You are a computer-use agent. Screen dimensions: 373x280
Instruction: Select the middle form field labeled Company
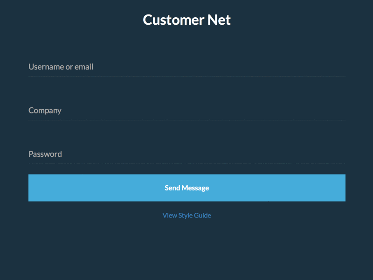pyautogui.click(x=186, y=111)
